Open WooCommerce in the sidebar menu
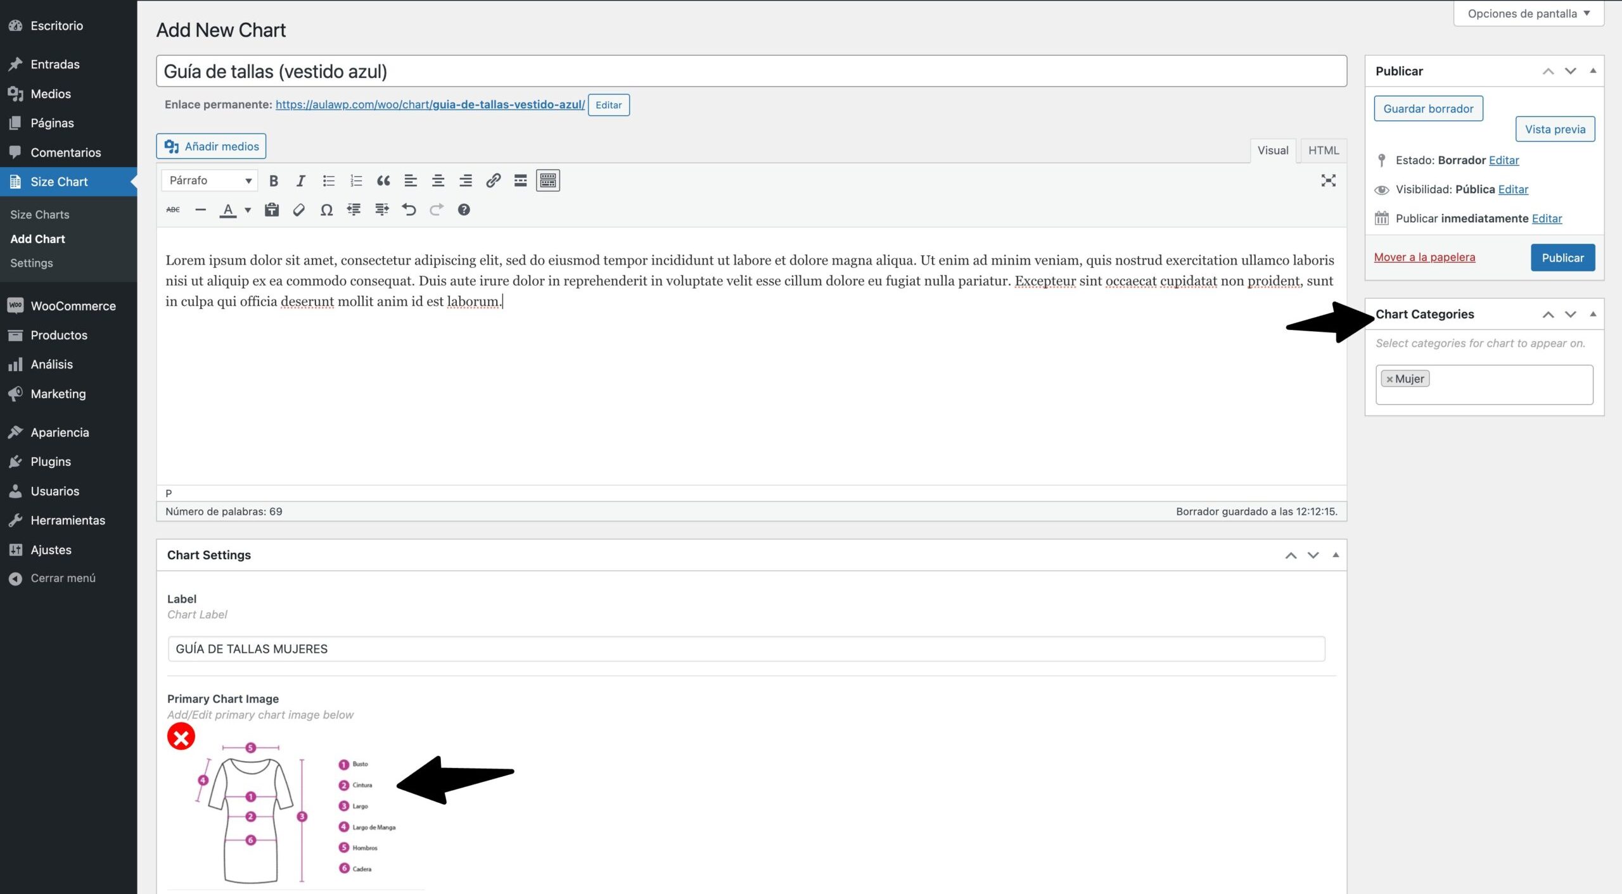Image resolution: width=1622 pixels, height=894 pixels. [x=73, y=306]
